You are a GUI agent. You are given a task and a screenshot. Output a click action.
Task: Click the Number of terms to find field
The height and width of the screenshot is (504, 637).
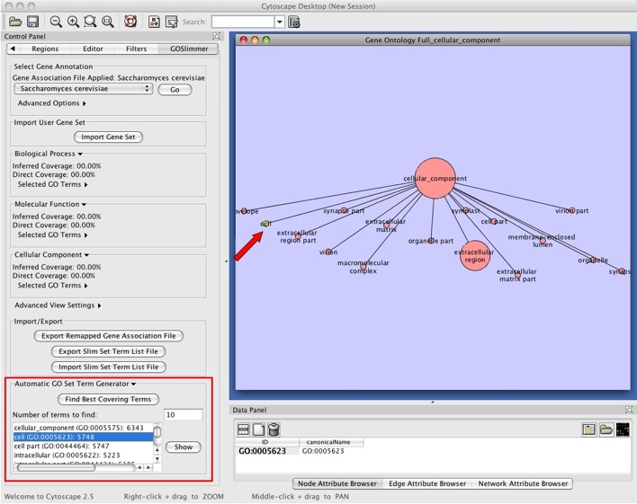coord(183,414)
